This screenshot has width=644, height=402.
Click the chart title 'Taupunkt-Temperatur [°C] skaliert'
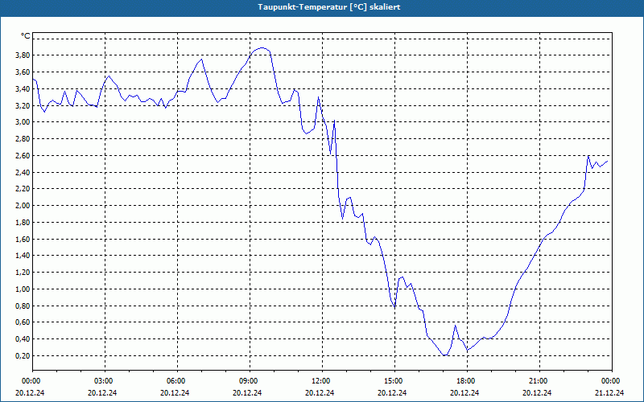(329, 7)
